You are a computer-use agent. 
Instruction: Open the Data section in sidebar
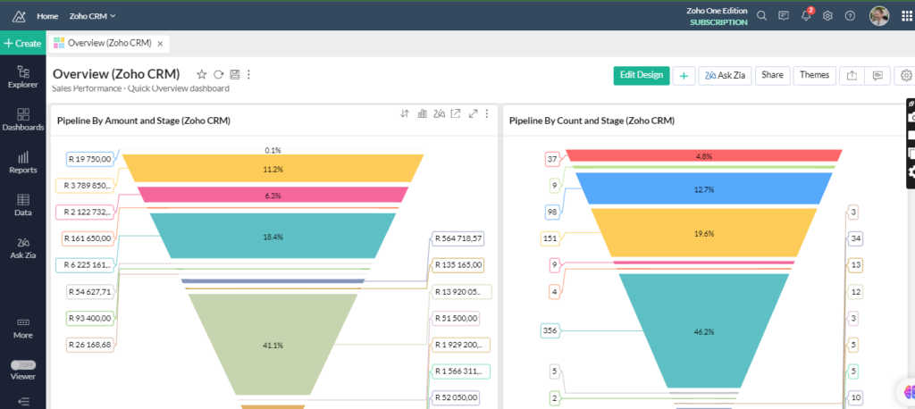(22, 204)
